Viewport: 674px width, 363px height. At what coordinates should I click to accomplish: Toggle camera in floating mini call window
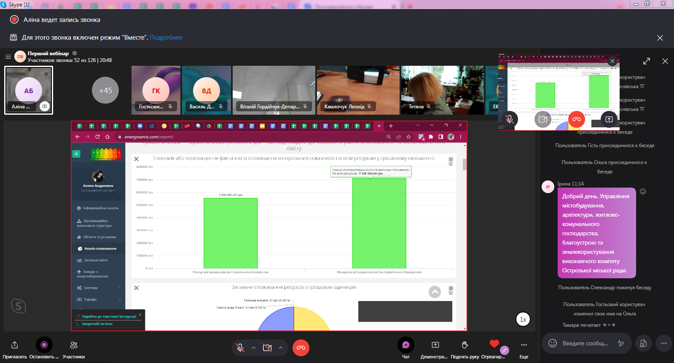coord(543,119)
